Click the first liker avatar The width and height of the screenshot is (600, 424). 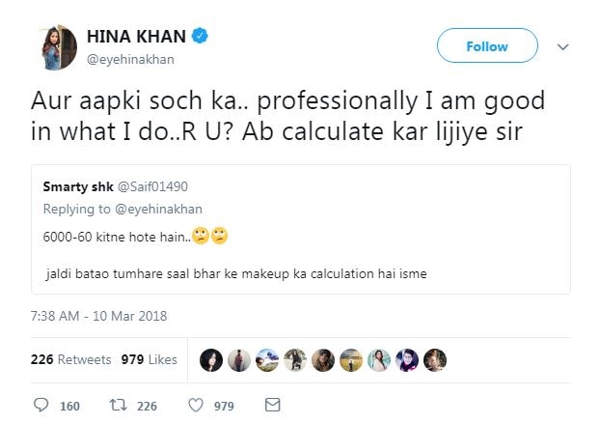(211, 360)
